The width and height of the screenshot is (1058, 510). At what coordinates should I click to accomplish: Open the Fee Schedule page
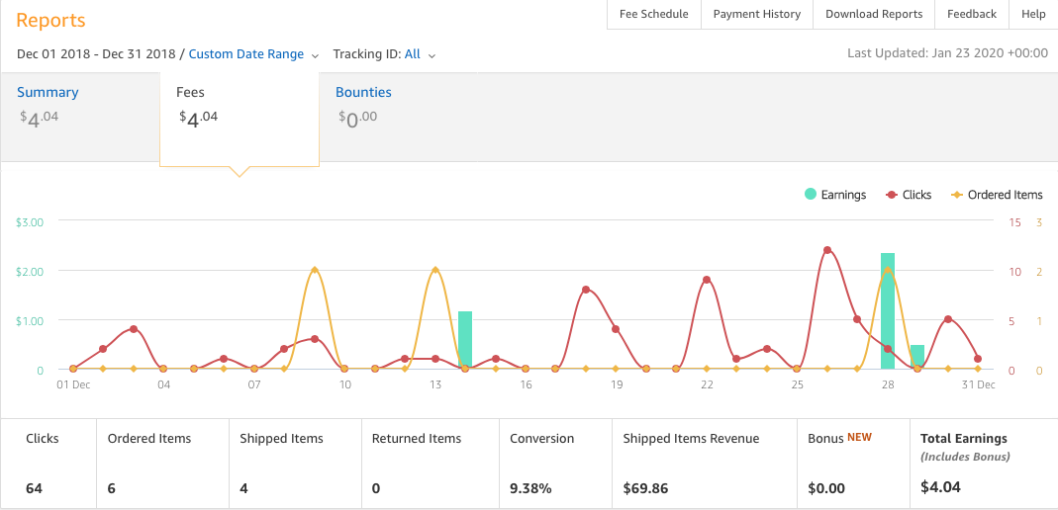[653, 14]
